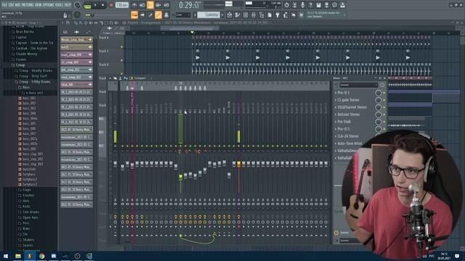Open the OPTIONS menu
The width and height of the screenshot is (465, 261).
coord(49,5)
